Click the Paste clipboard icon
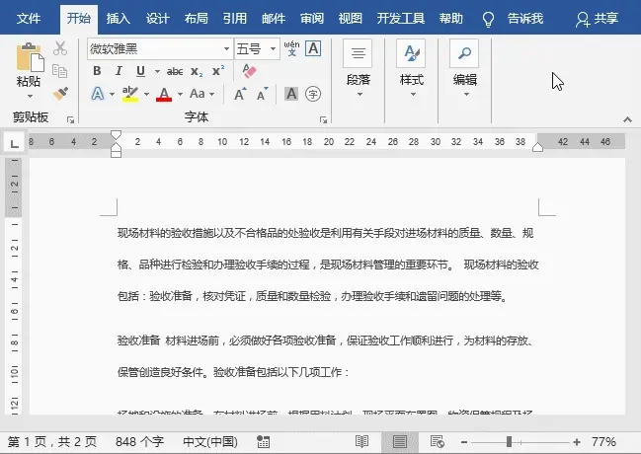The width and height of the screenshot is (641, 454). (30, 57)
